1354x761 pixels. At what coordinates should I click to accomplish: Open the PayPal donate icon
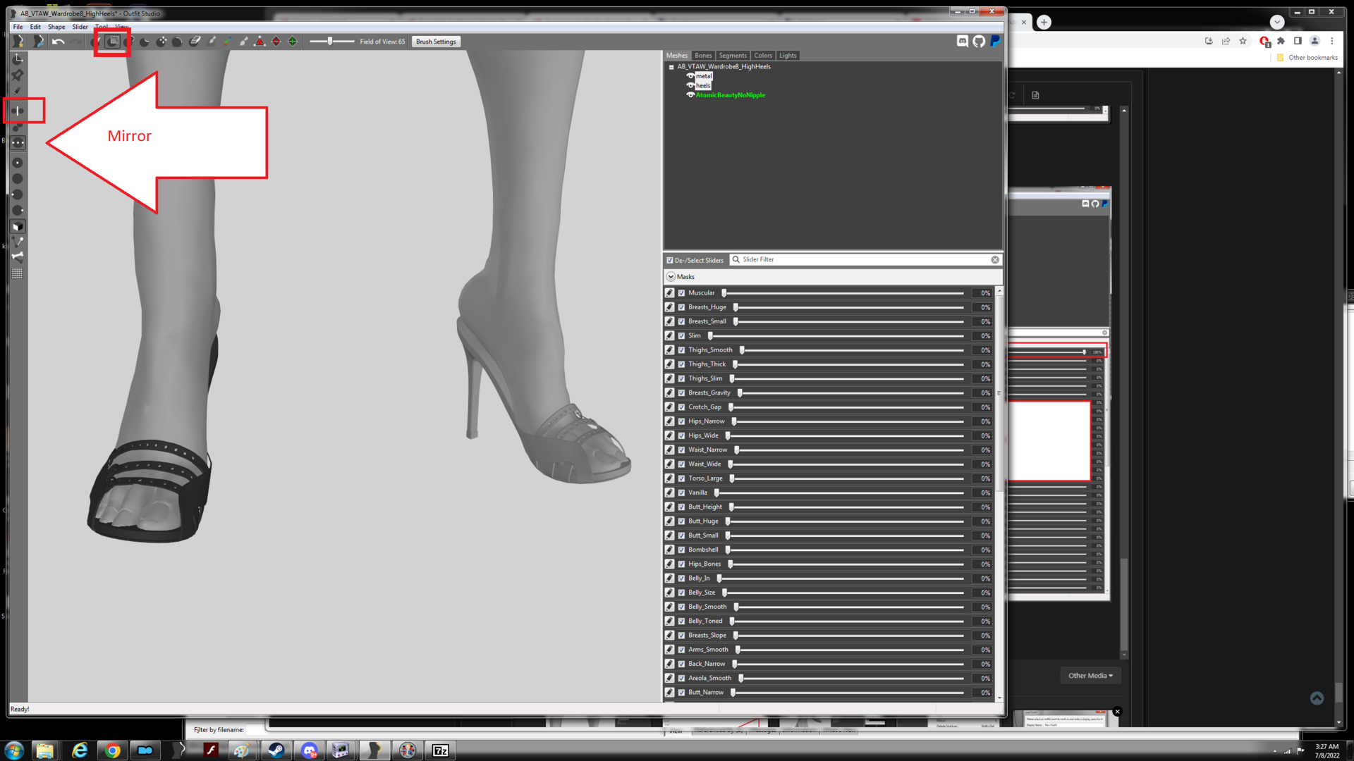coord(995,42)
